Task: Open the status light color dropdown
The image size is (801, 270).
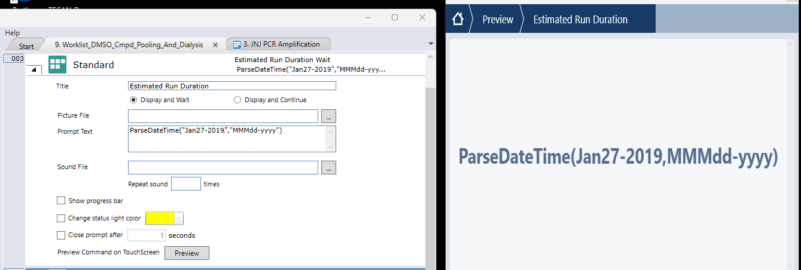Action: click(x=179, y=219)
